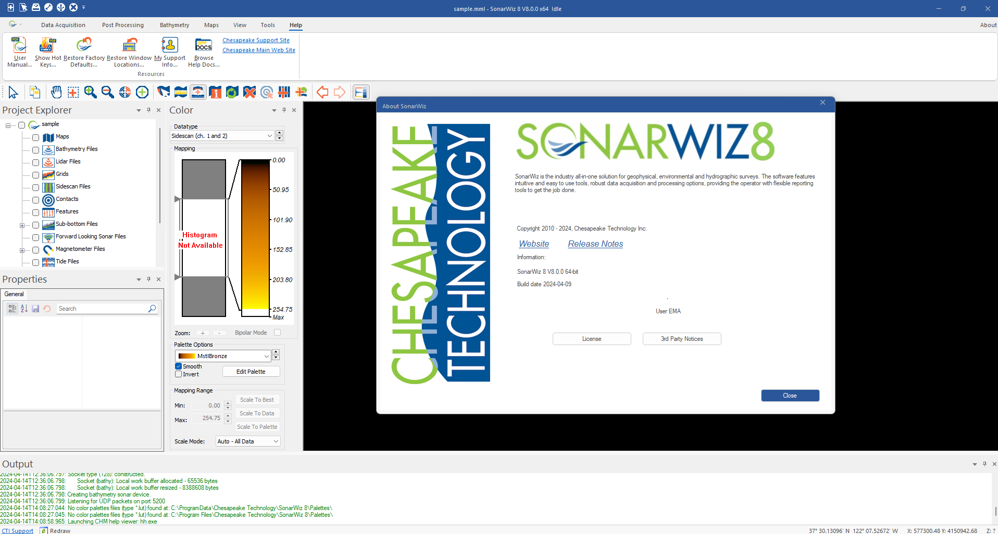This screenshot has height=534, width=998.
Task: Open Chesapeake Support Site link
Action: (256, 40)
